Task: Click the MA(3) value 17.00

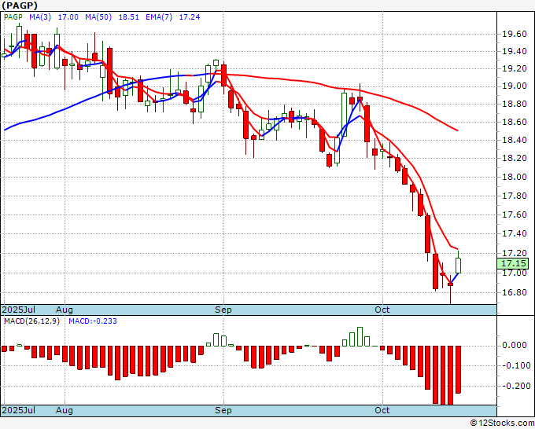Action: tap(68, 17)
